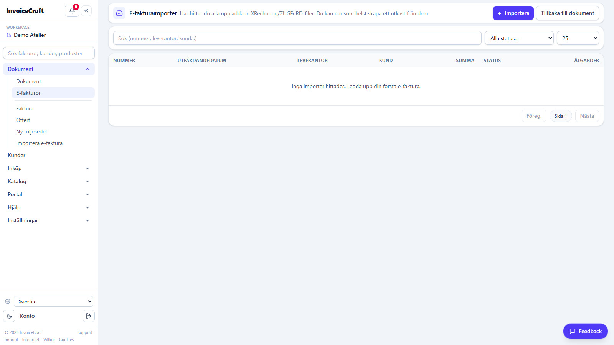Screen dimensions: 614x345
Task: Click the Nästa pagination button
Action: click(587, 116)
